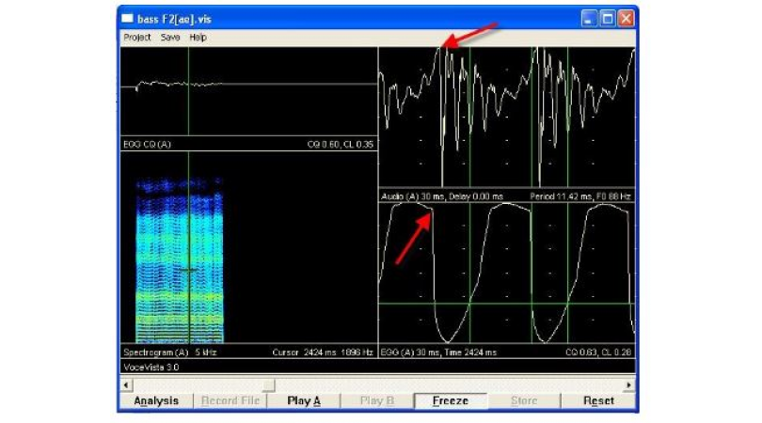Open the Help menu
This screenshot has width=762, height=423.
coord(198,38)
